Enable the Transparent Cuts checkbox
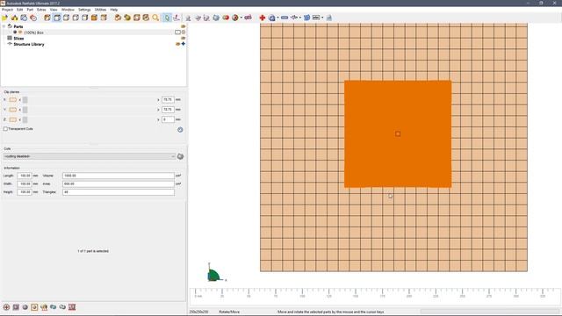 (5, 129)
